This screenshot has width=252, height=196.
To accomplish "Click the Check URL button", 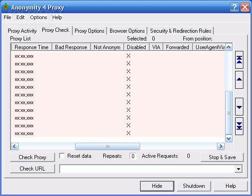I will point(32,169).
